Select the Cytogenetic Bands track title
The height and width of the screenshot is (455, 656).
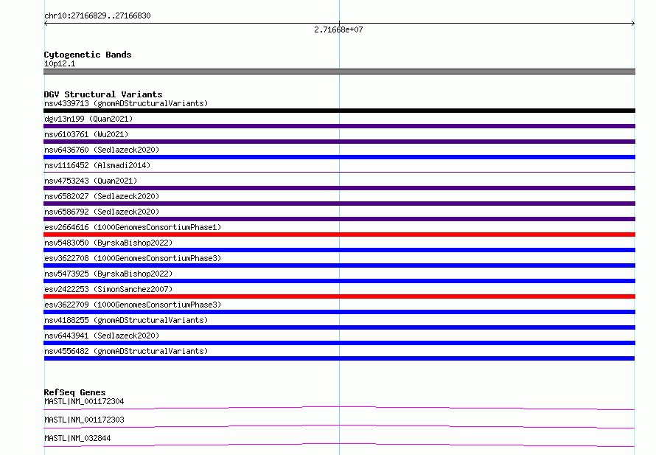pos(88,55)
